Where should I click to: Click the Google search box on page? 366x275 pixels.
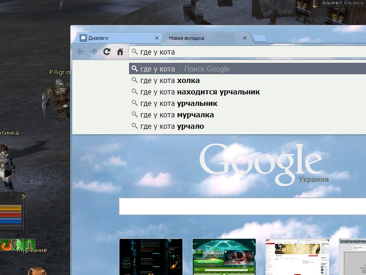[x=242, y=206]
